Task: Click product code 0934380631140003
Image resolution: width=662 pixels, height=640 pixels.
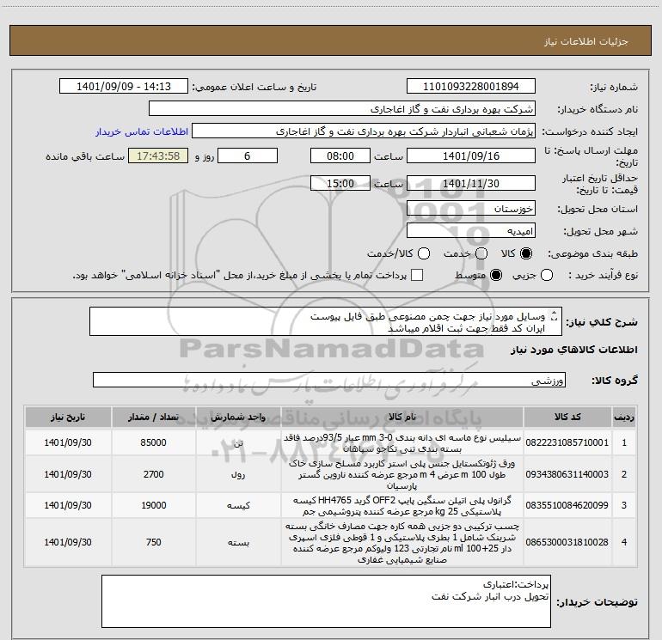Action: (x=567, y=474)
